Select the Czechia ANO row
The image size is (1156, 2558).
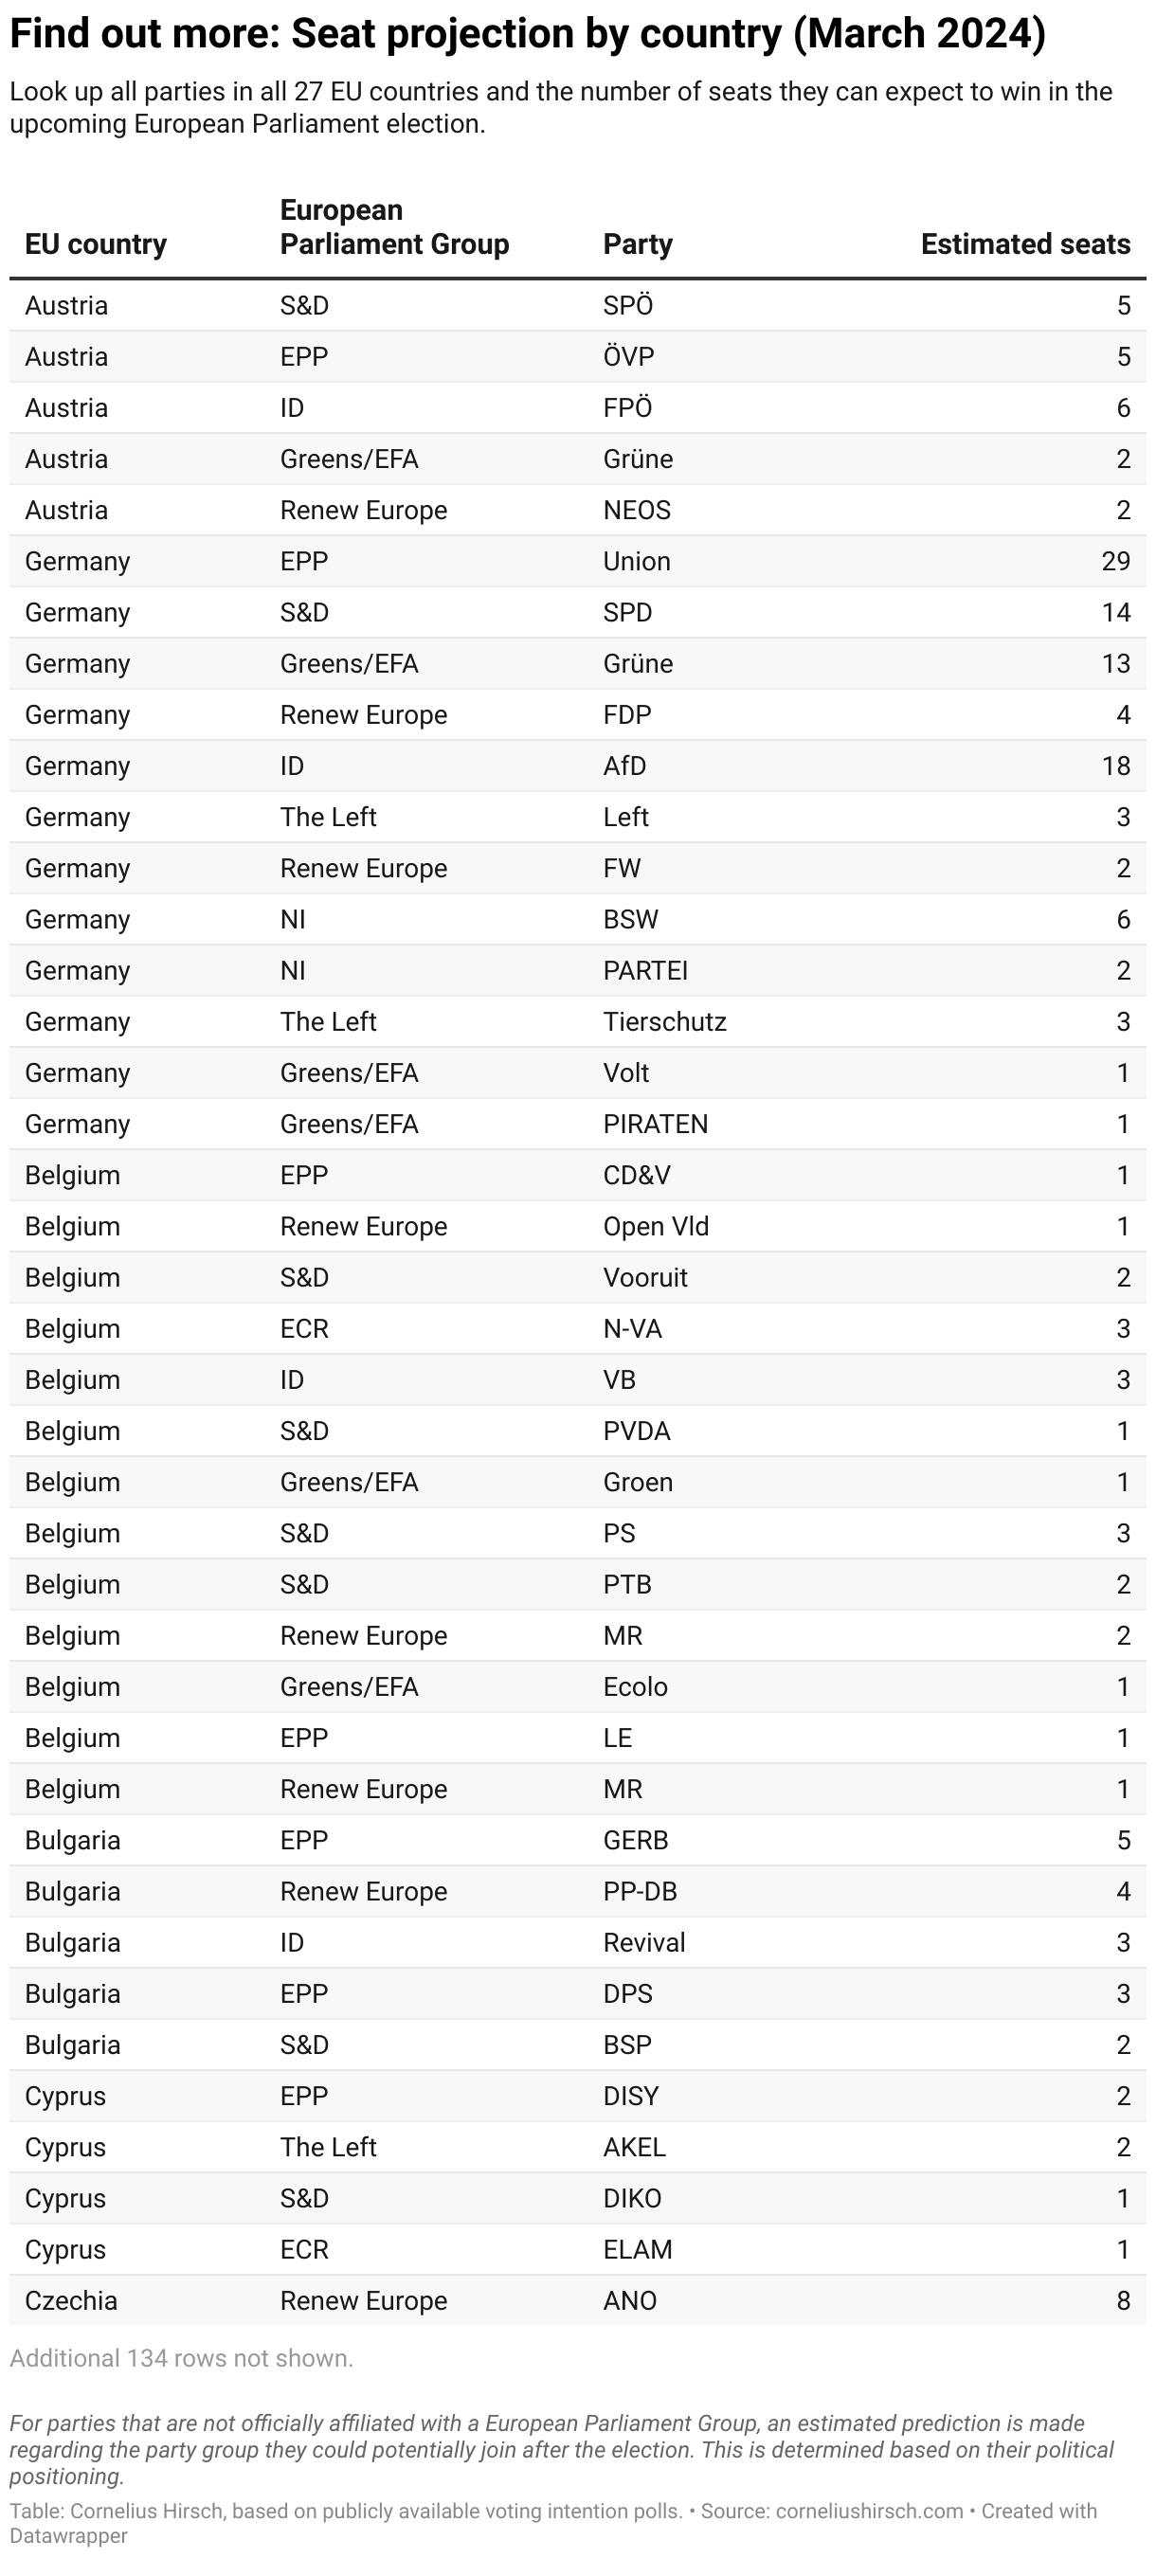coord(578,2301)
